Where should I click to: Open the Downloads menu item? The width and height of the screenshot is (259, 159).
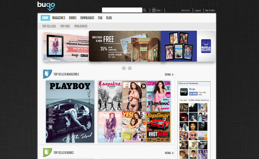[x=87, y=18]
